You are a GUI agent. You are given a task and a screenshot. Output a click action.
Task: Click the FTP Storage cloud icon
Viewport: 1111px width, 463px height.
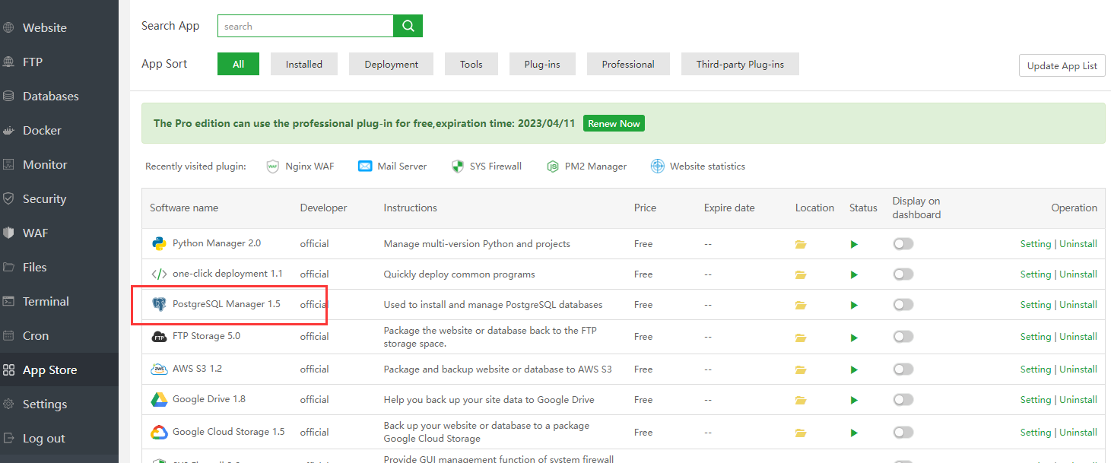159,337
